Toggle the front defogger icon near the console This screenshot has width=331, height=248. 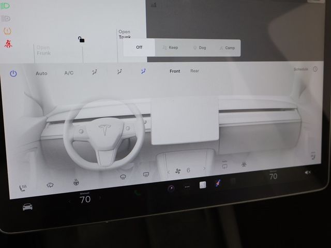tap(123, 177)
